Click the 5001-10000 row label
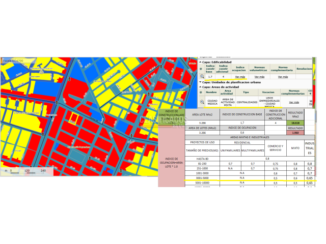Screen dimensions: 326x244 [202, 183]
